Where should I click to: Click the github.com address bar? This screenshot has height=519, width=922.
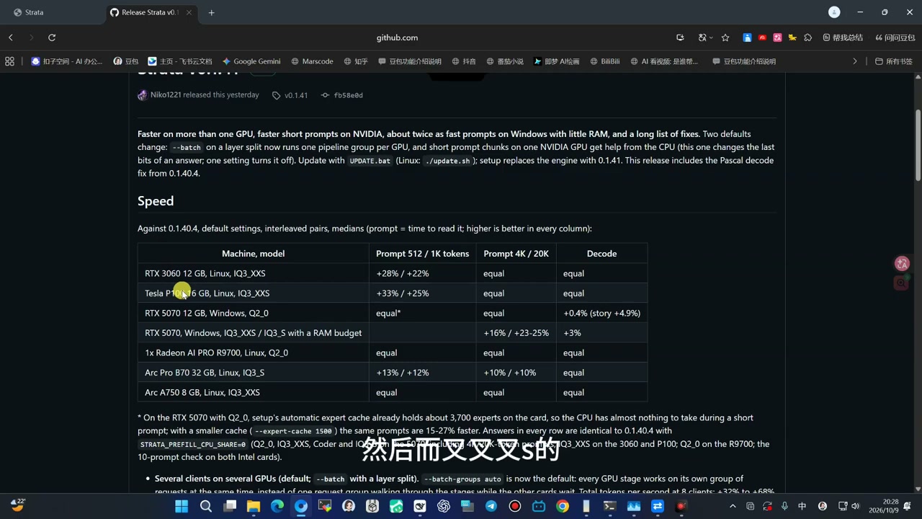pyautogui.click(x=397, y=37)
